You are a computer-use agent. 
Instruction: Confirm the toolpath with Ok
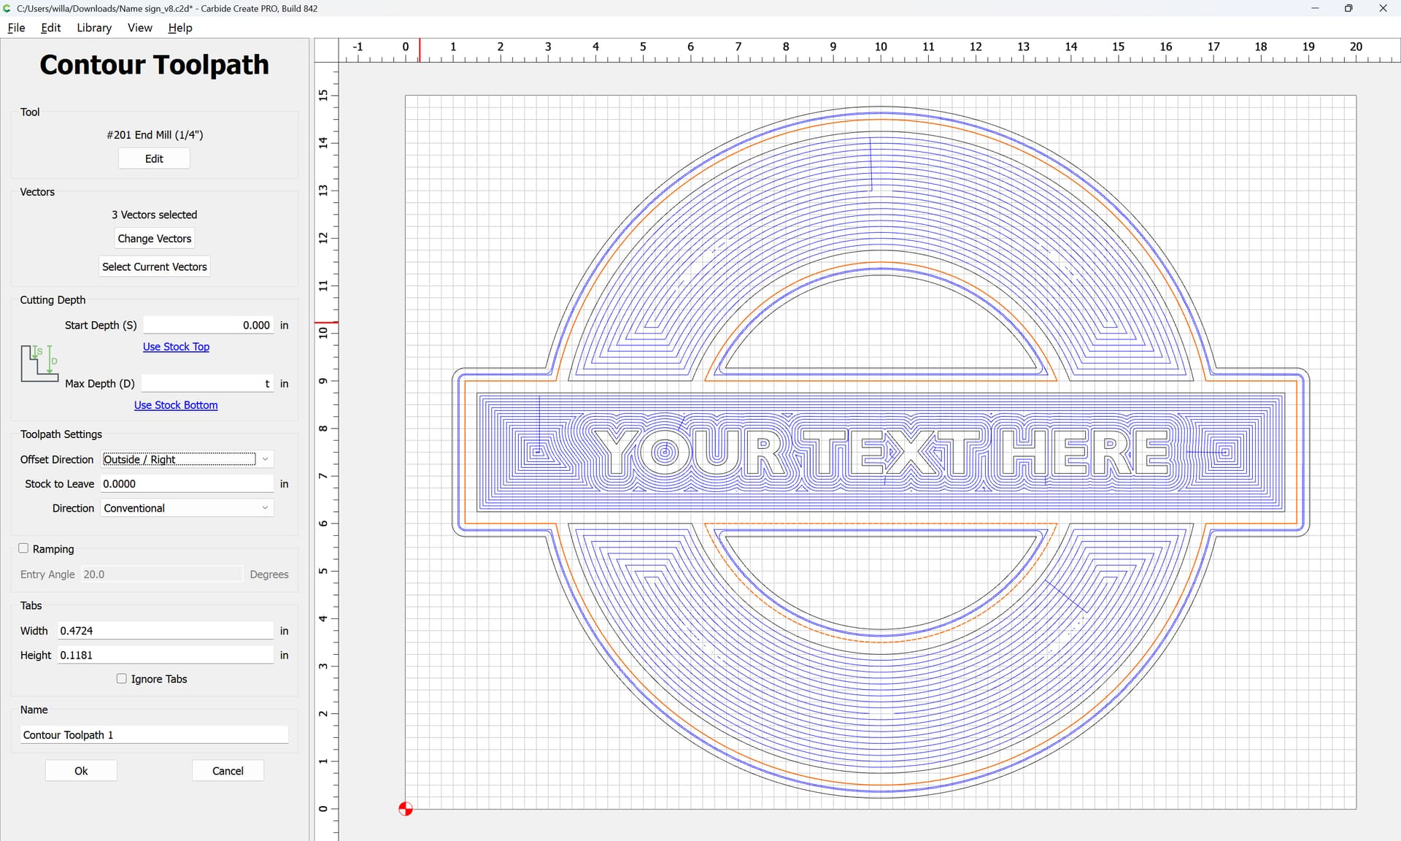click(x=81, y=771)
